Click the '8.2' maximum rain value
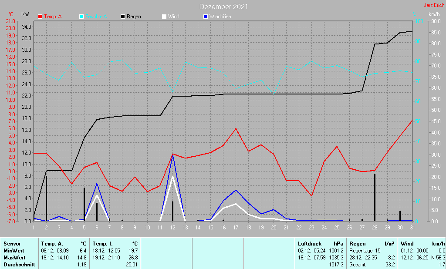The height and width of the screenshot is (269, 446). (392, 258)
